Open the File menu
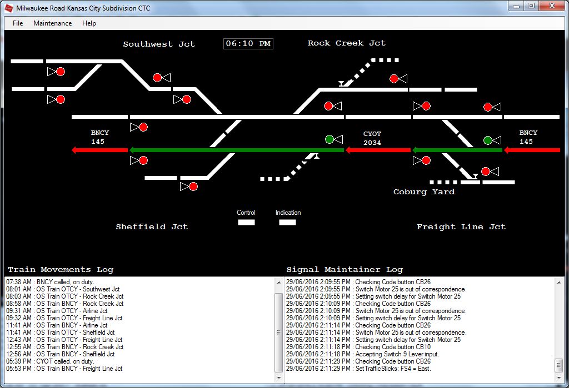Image resolution: width=569 pixels, height=388 pixels. (x=18, y=23)
